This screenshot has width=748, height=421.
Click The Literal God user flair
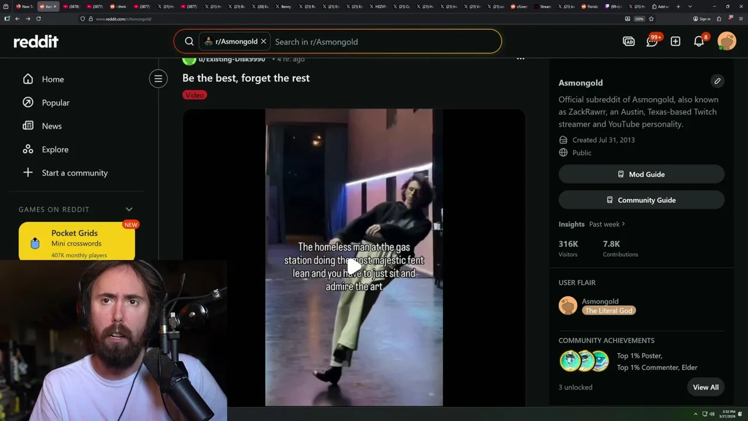pos(608,310)
